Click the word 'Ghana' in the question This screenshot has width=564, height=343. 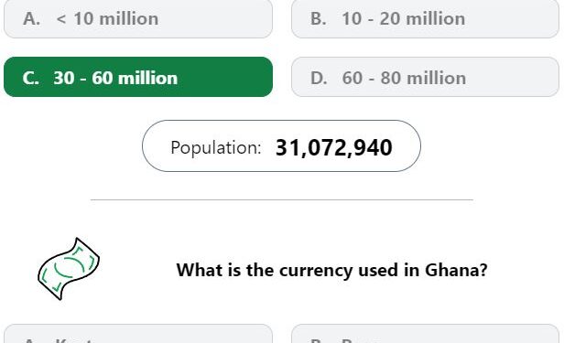tap(456, 270)
